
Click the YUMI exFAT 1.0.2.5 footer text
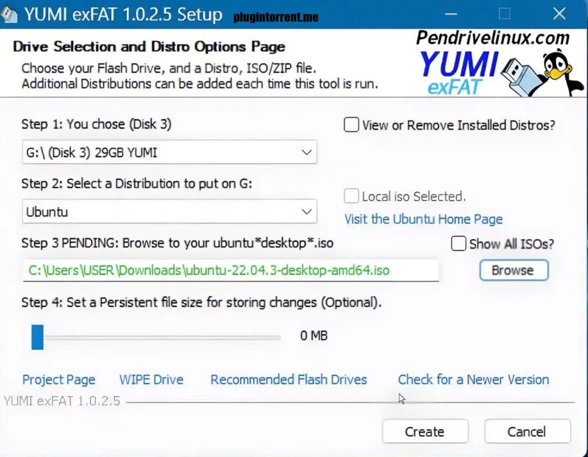coord(62,401)
